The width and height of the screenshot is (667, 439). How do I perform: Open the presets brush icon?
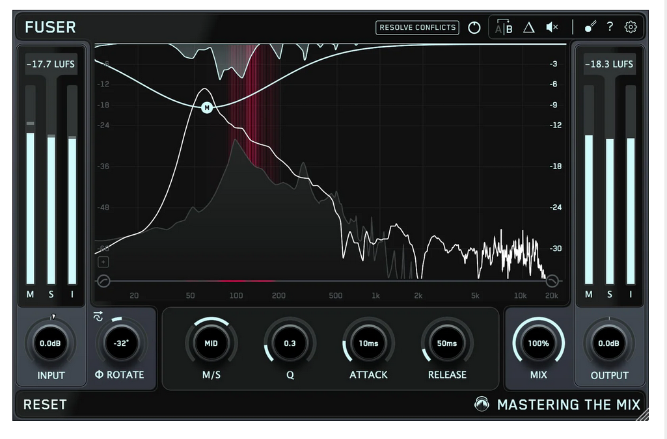click(x=590, y=27)
